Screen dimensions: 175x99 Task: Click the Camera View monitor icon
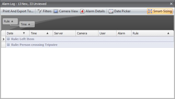point(56,11)
